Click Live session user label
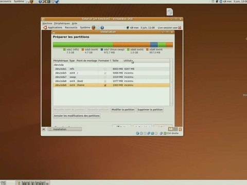 click(168, 28)
